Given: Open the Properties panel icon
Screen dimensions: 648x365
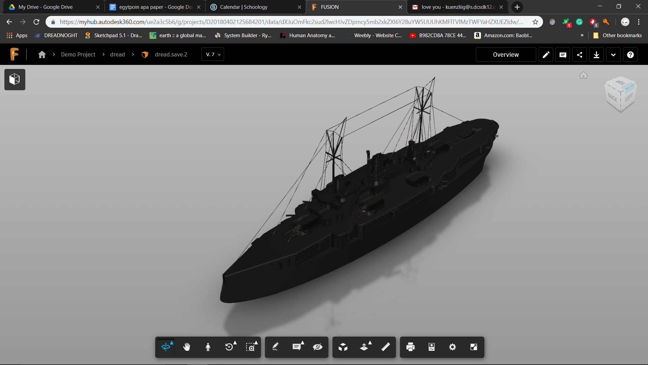Looking at the screenshot, I should click(x=432, y=347).
